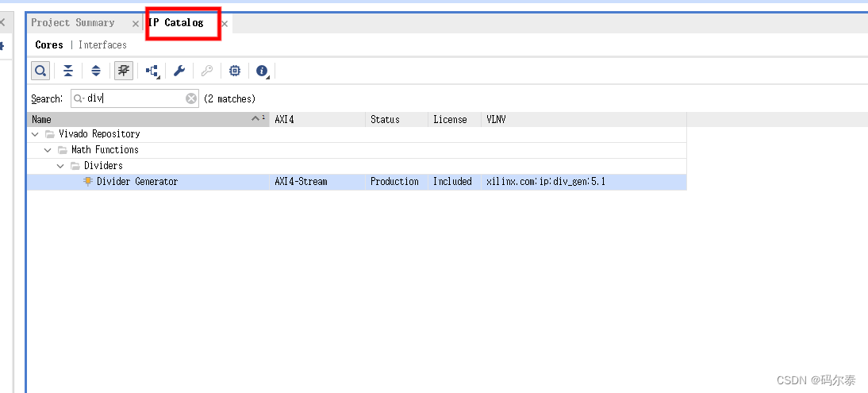Click the Math Functions folder icon
Screen dimensions: 868x393
(x=63, y=150)
